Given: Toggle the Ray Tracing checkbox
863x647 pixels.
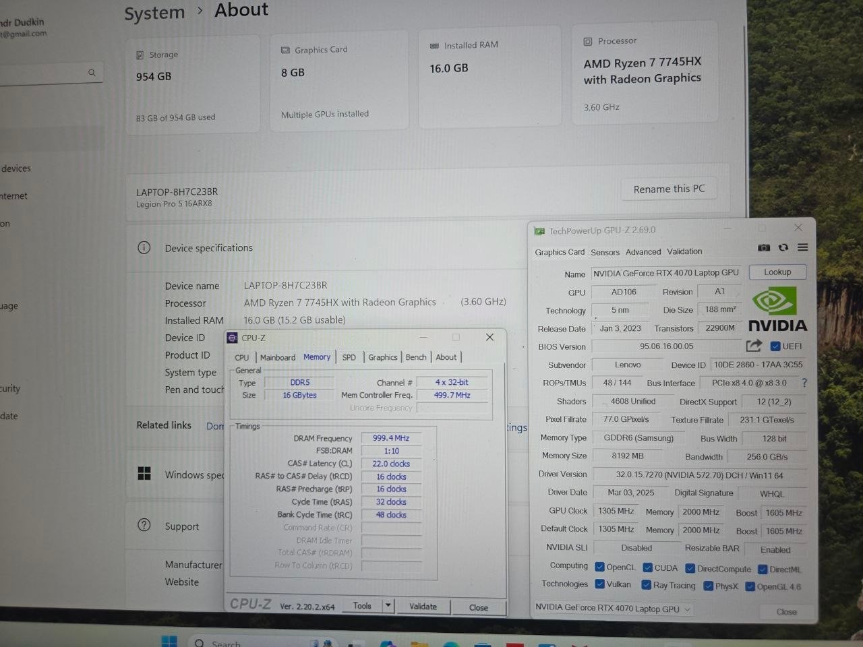Looking at the screenshot, I should coord(646,585).
